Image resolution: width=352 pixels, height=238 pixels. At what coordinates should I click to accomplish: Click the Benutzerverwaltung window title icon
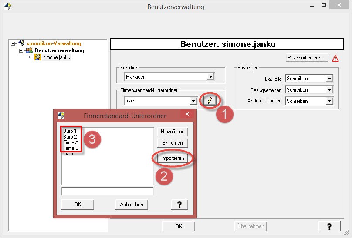[8, 7]
